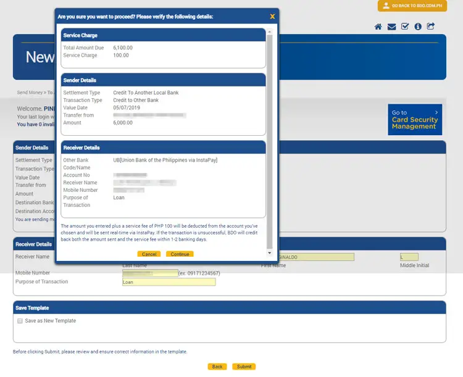The height and width of the screenshot is (377, 463).
Task: Click the Mobile Number input field
Action: pos(150,273)
